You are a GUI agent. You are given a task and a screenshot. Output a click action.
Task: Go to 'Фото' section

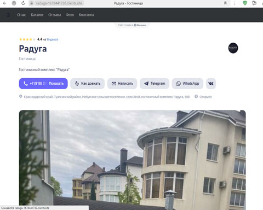pos(70,15)
